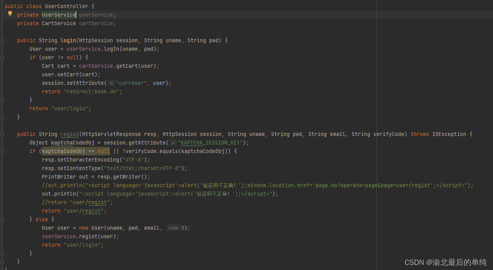Click fold end marker closing the login method
Screen dimensions: 493x270
pyautogui.click(x=2, y=117)
